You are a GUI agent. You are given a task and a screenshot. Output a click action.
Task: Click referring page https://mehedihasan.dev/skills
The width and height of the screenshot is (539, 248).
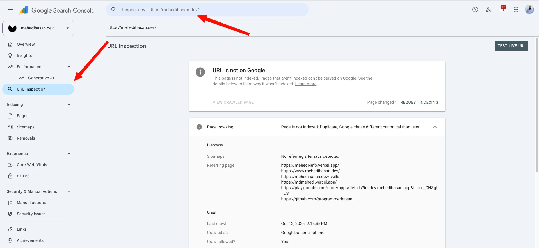[x=310, y=177]
